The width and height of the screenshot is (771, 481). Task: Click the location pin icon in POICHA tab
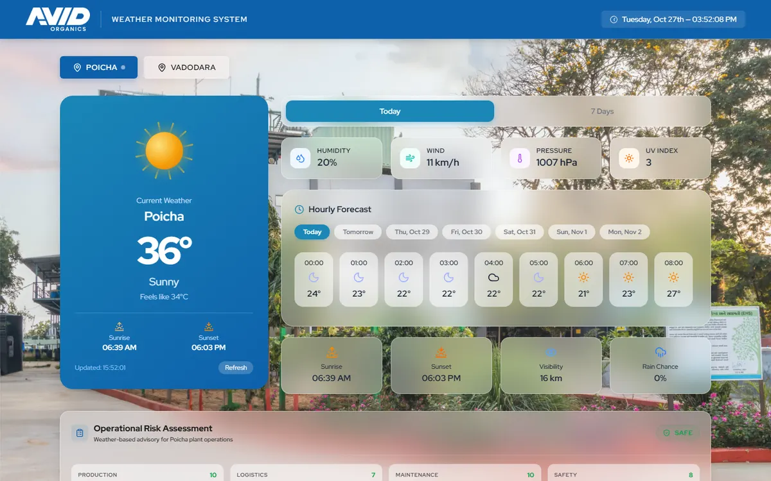point(77,67)
